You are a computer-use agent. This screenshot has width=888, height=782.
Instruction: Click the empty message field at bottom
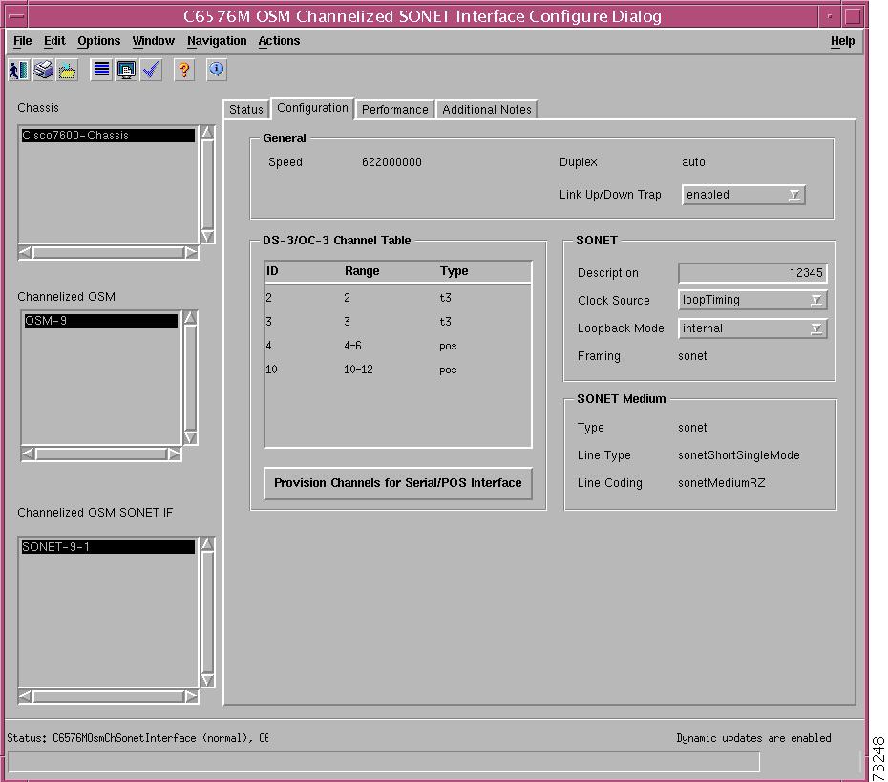click(384, 762)
